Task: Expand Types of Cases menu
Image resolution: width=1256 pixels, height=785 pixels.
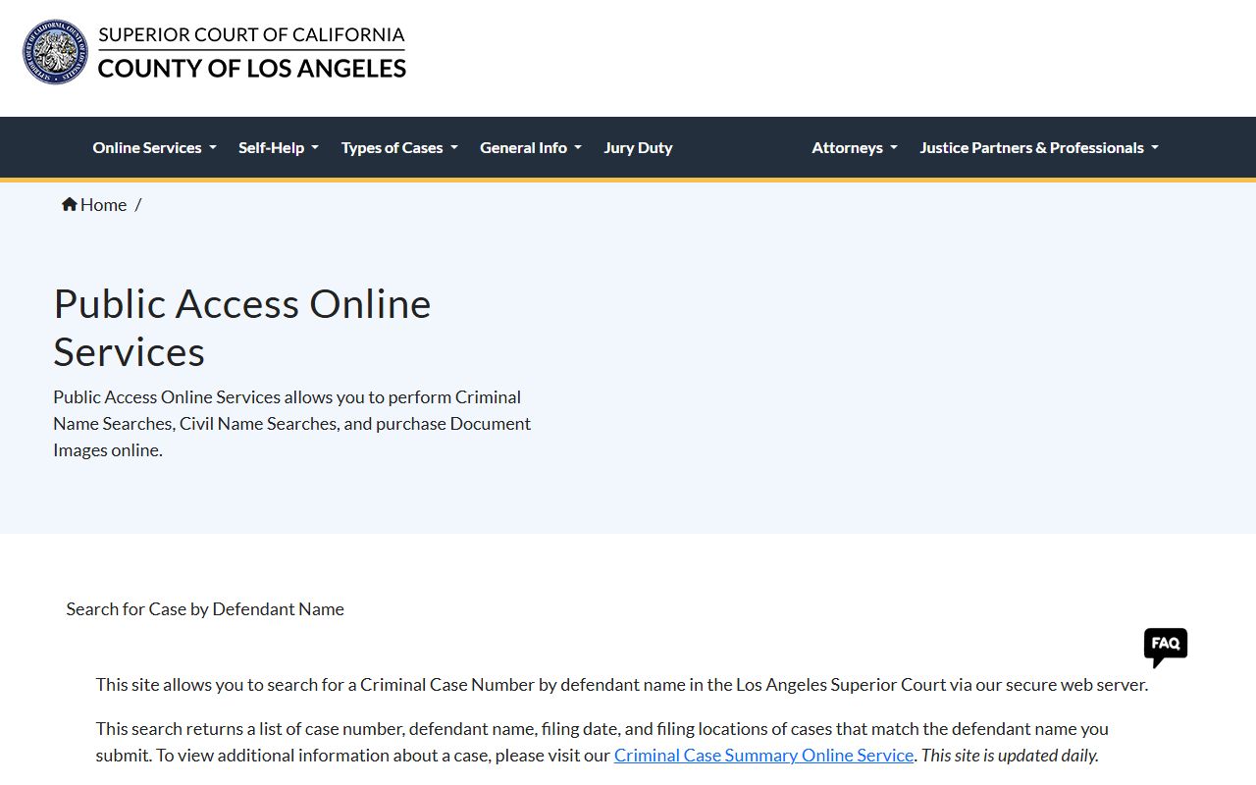Action: [x=399, y=147]
